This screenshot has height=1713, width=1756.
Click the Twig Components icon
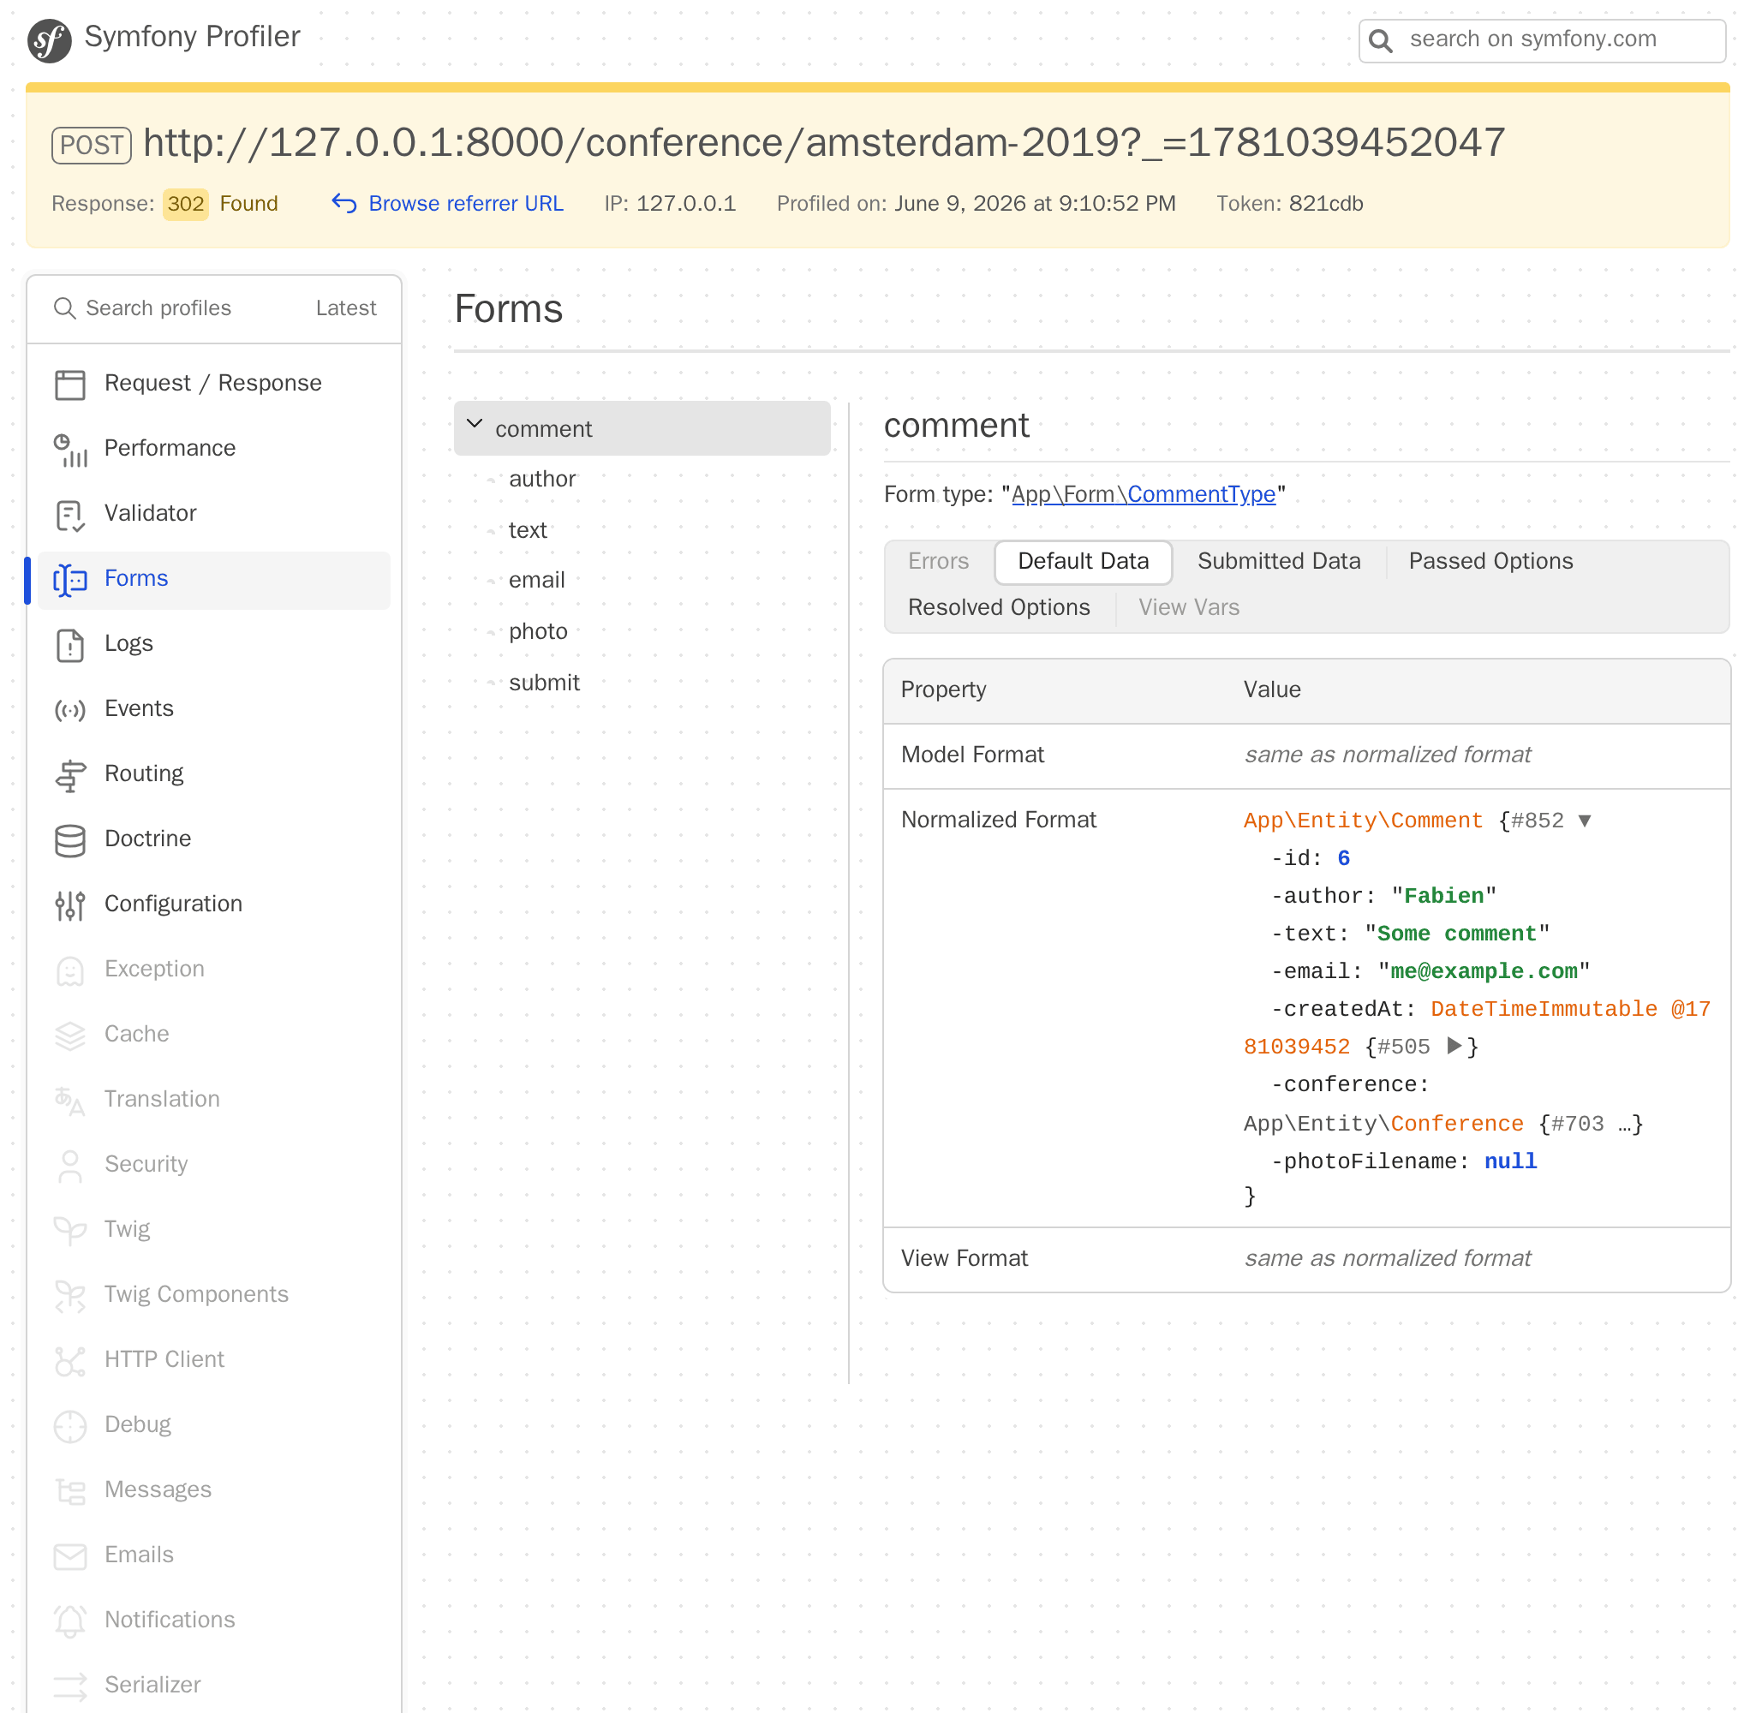point(70,1296)
